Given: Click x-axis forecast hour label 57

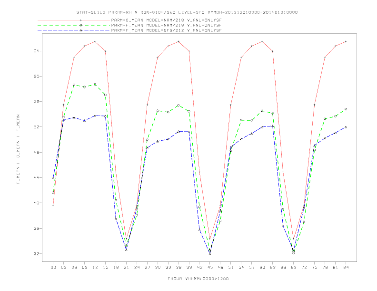Looking at the screenshot, I should [252, 267].
